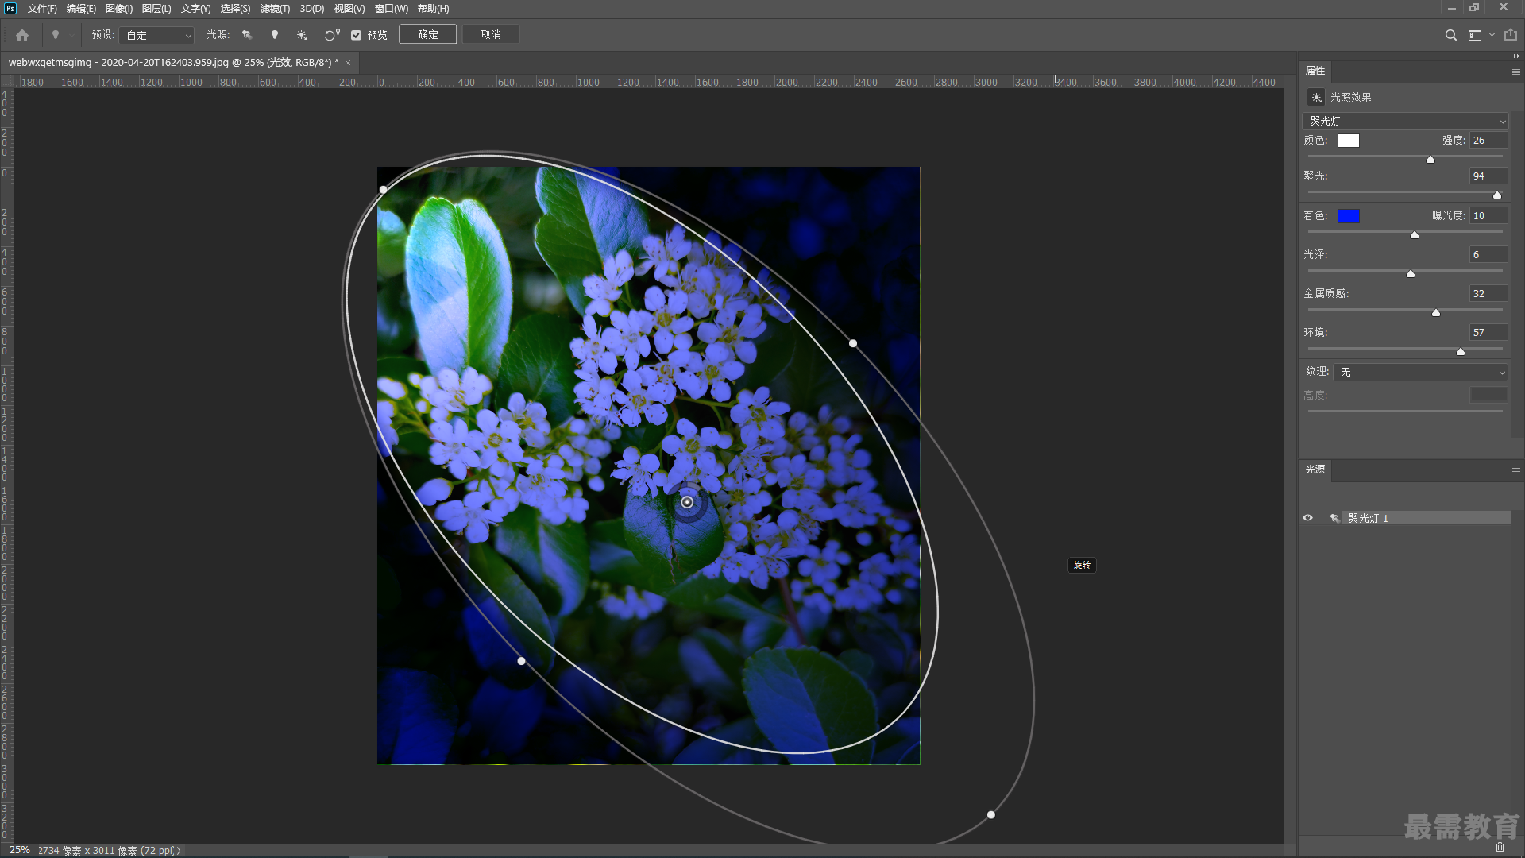The width and height of the screenshot is (1525, 858).
Task: Add a new spotlight from 光照 icons
Action: click(247, 35)
